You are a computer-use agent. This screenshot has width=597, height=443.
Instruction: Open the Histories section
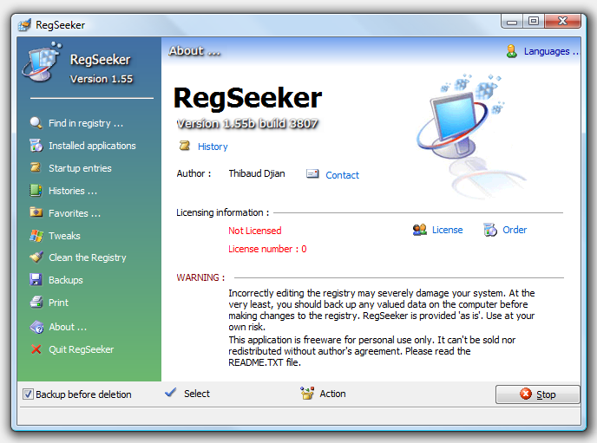click(73, 191)
